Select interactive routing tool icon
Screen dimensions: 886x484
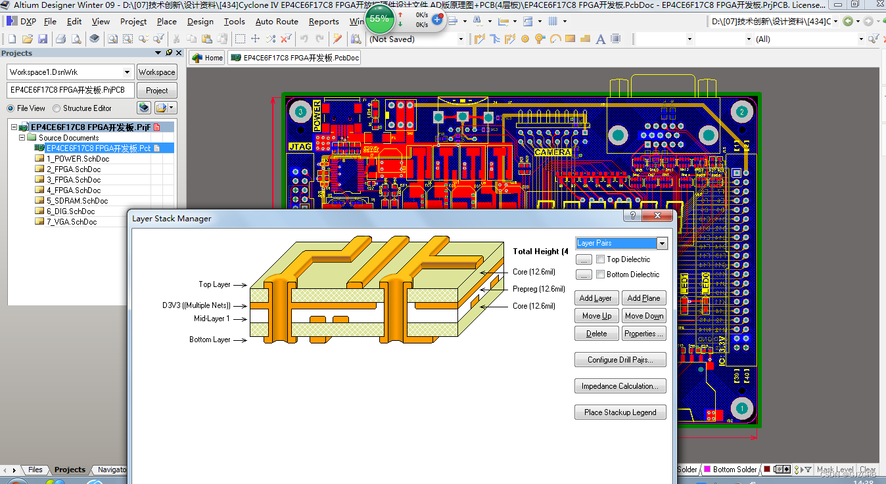point(480,39)
